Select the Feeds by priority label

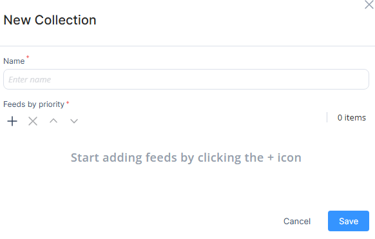tap(34, 104)
